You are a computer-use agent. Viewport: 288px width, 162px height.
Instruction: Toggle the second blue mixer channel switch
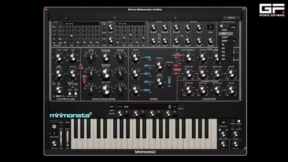click(148, 66)
